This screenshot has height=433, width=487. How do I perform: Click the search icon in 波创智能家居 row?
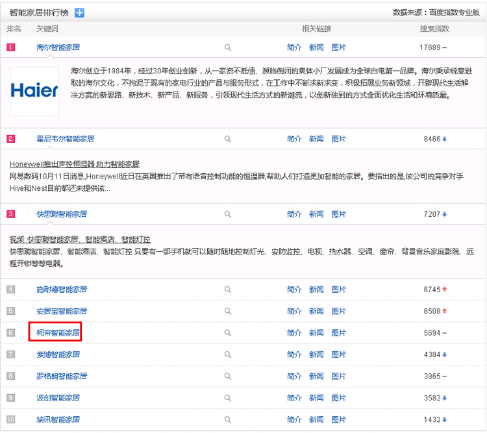(228, 398)
